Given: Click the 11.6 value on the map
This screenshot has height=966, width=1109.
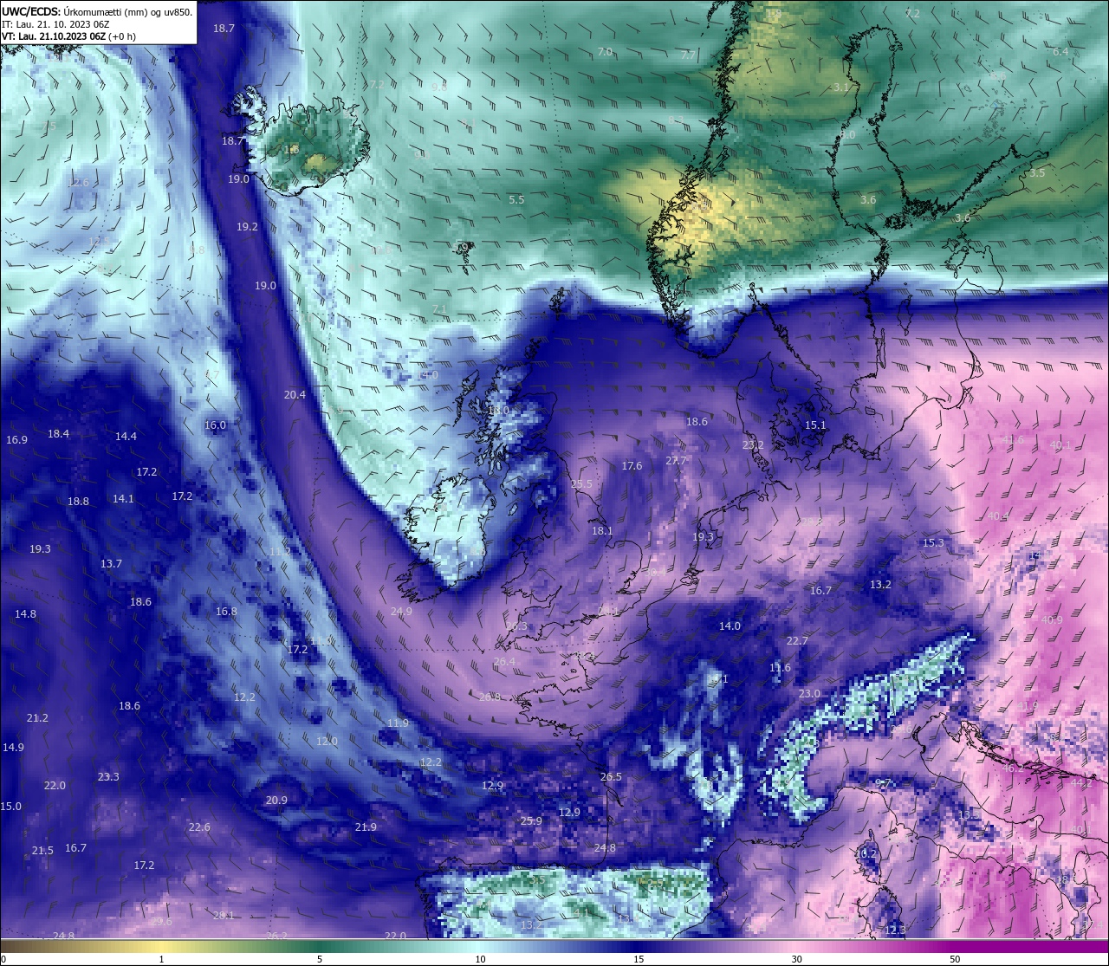Looking at the screenshot, I should 780,668.
